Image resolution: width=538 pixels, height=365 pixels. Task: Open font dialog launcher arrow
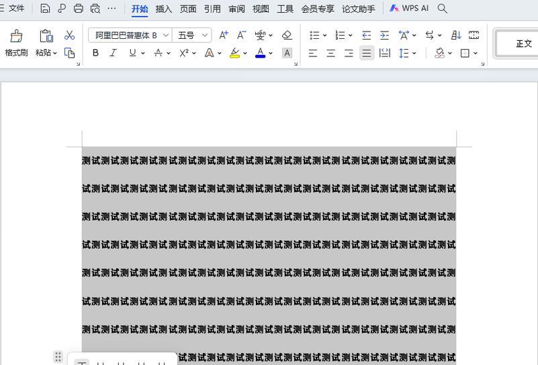tap(296, 64)
